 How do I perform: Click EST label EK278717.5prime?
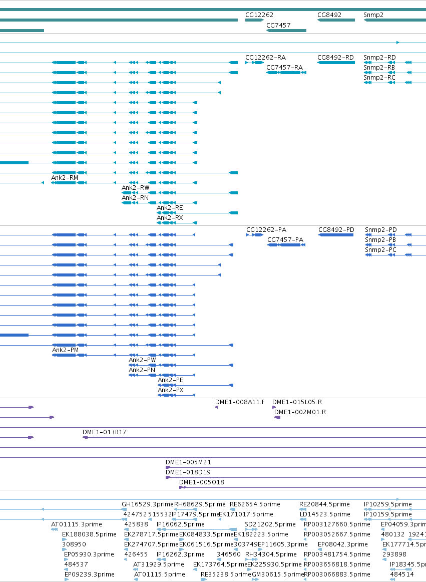click(151, 534)
